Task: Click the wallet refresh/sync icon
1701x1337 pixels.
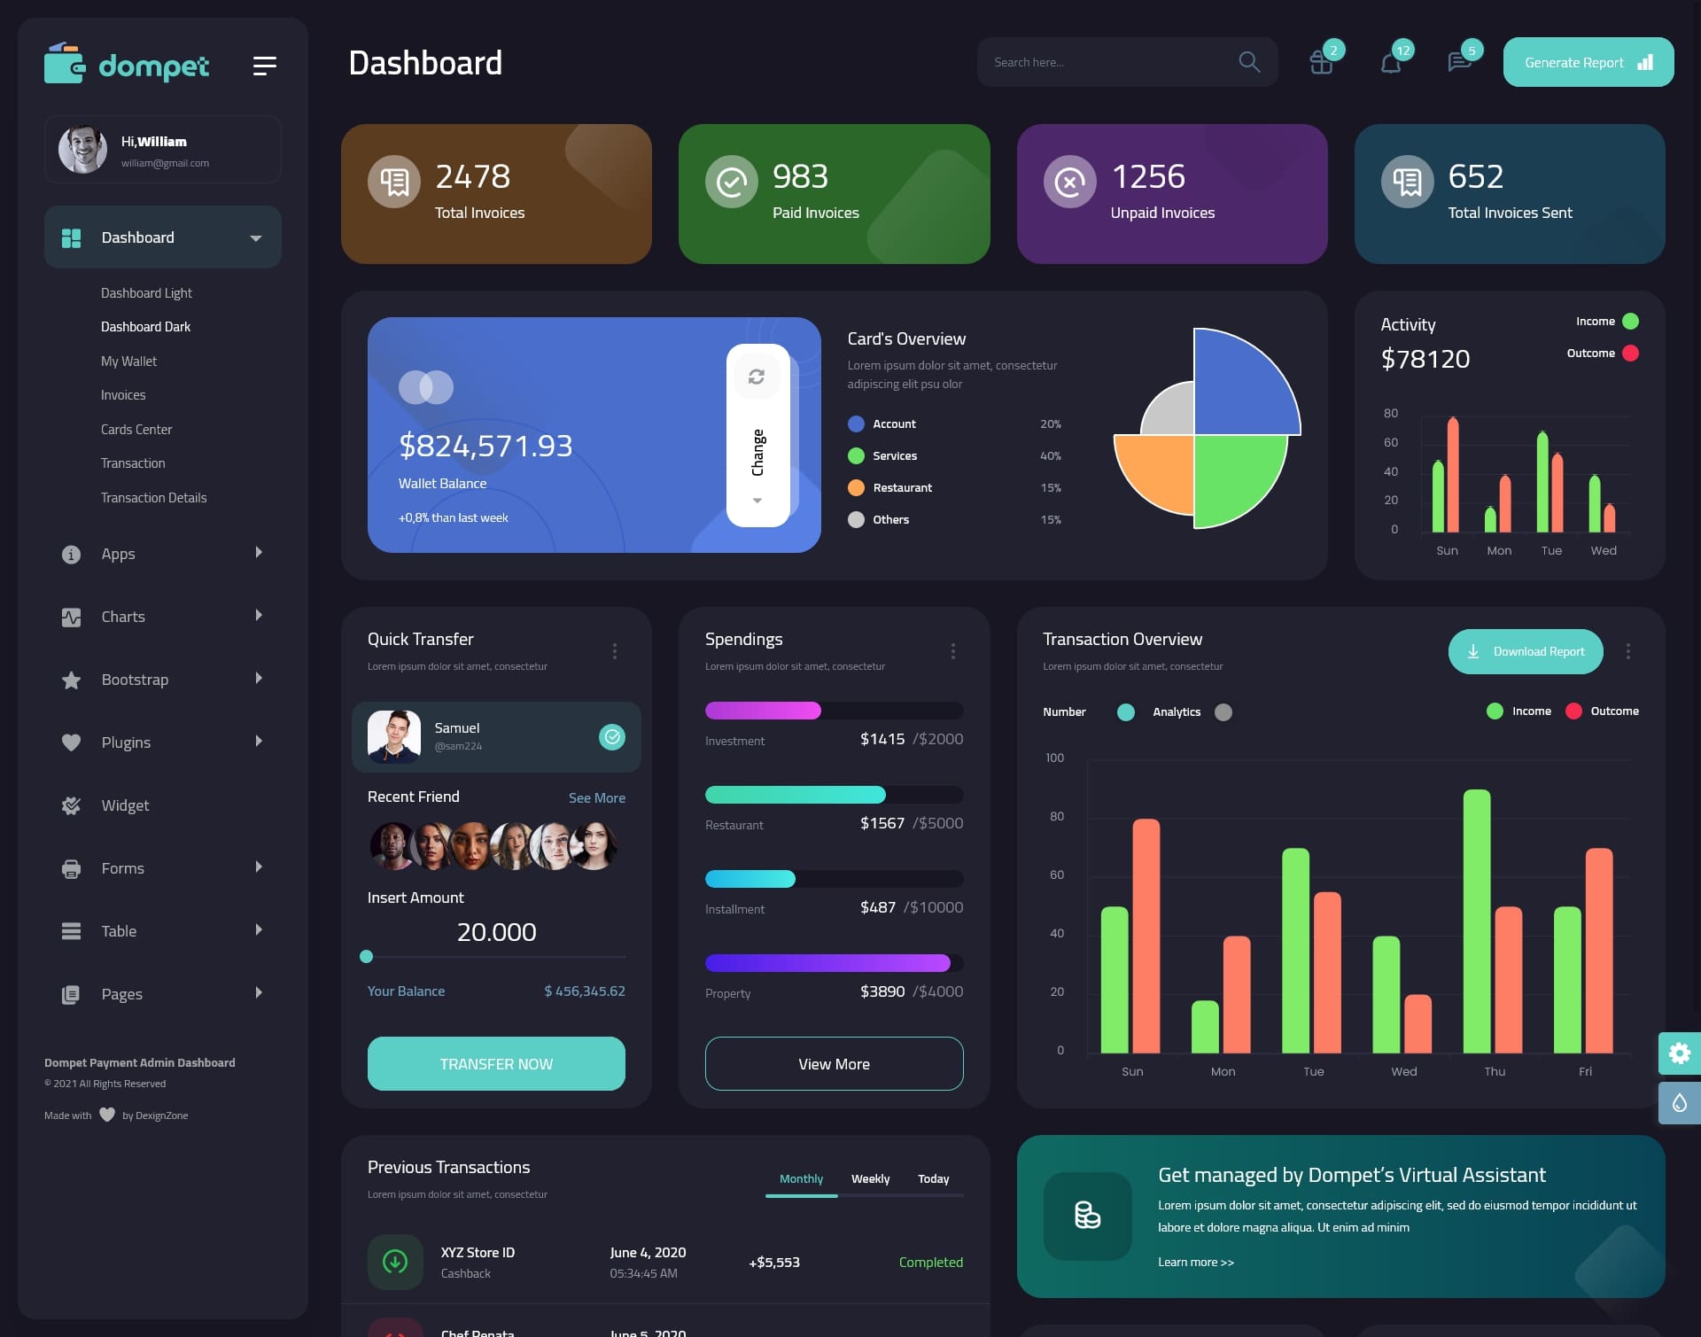Action: pos(757,376)
